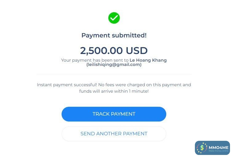Click the green checkmark success icon
Screen dimensions: 234x158
(x=114, y=18)
